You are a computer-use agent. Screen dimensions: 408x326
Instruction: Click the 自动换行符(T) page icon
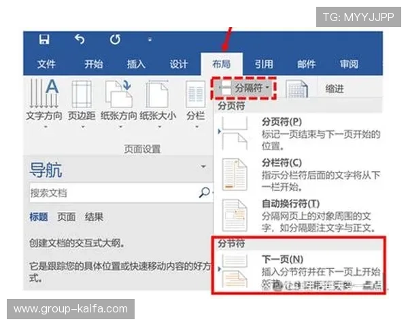tap(235, 215)
